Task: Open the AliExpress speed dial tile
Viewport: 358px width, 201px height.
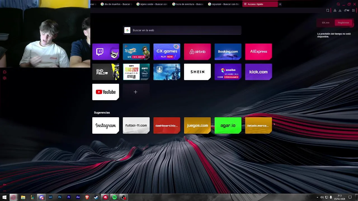Action: click(x=258, y=52)
